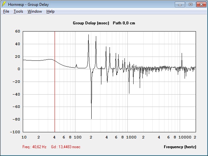Click the 'Path 0,0 cm' label
This screenshot has height=156, width=208.
pos(124,23)
